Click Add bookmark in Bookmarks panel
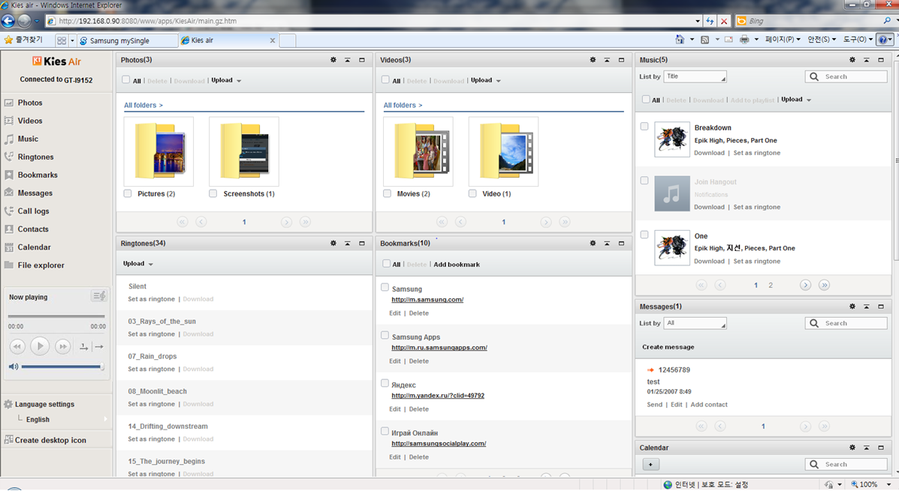The height and width of the screenshot is (491, 899). click(457, 265)
